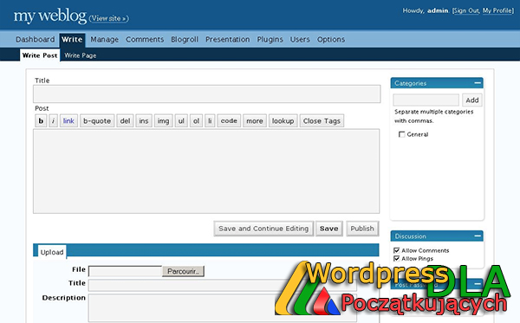The image size is (520, 323).
Task: Collapse the Categories box
Action: [478, 83]
